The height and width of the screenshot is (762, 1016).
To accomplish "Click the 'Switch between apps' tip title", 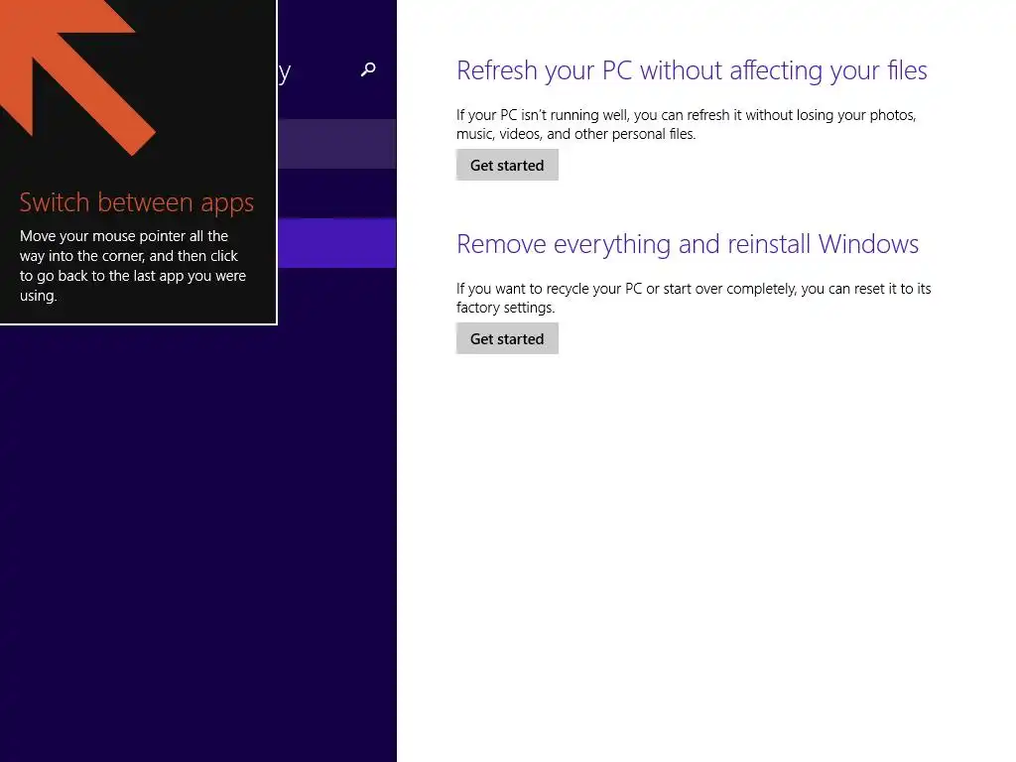I will pyautogui.click(x=137, y=202).
